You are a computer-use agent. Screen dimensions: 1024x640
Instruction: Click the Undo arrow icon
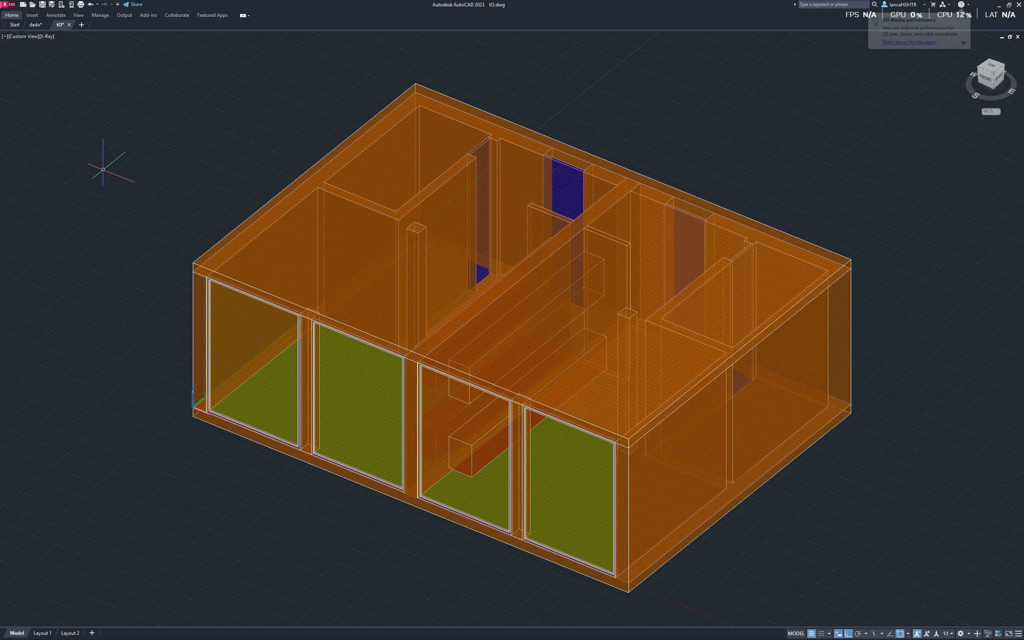[x=90, y=5]
